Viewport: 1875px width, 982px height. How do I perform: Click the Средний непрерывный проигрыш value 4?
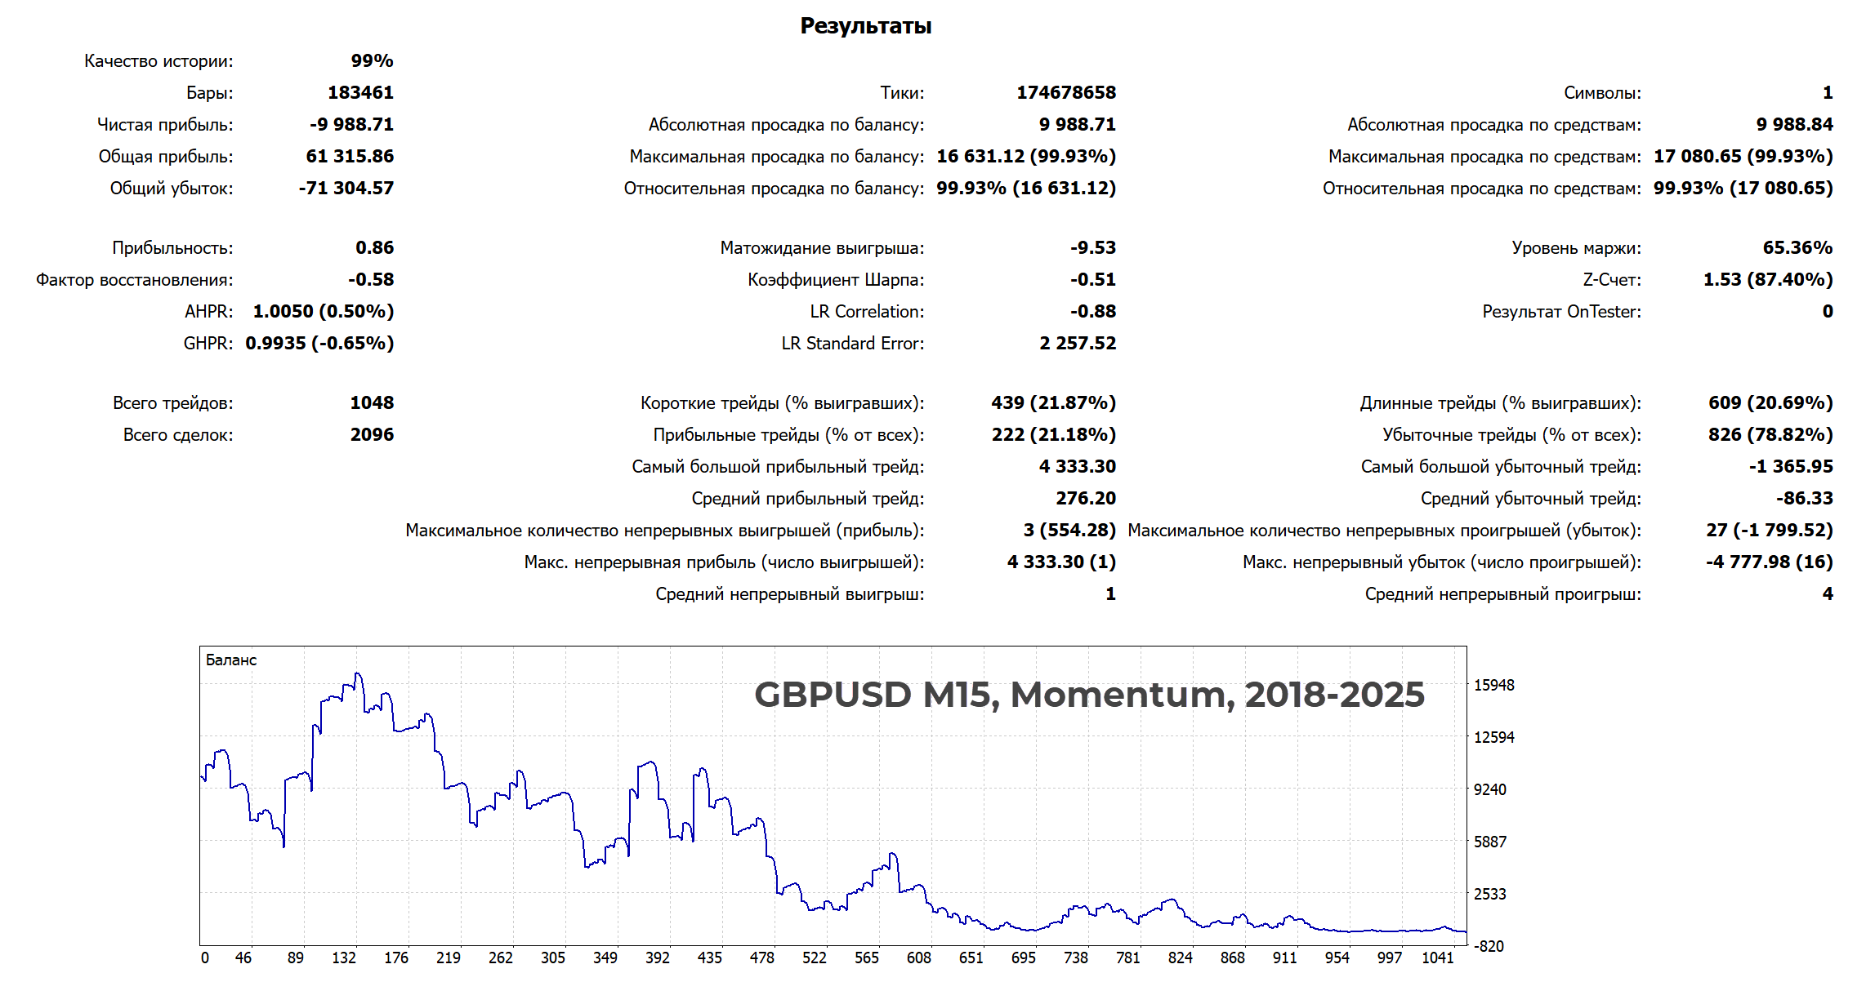click(1827, 593)
